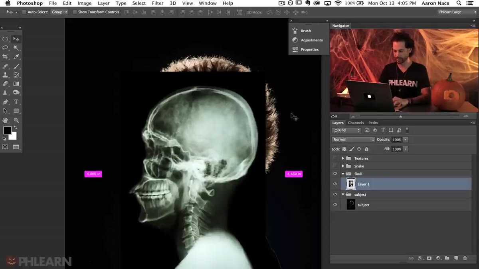
Task: Select the Brush tool in toolbox
Action: [x=16, y=66]
